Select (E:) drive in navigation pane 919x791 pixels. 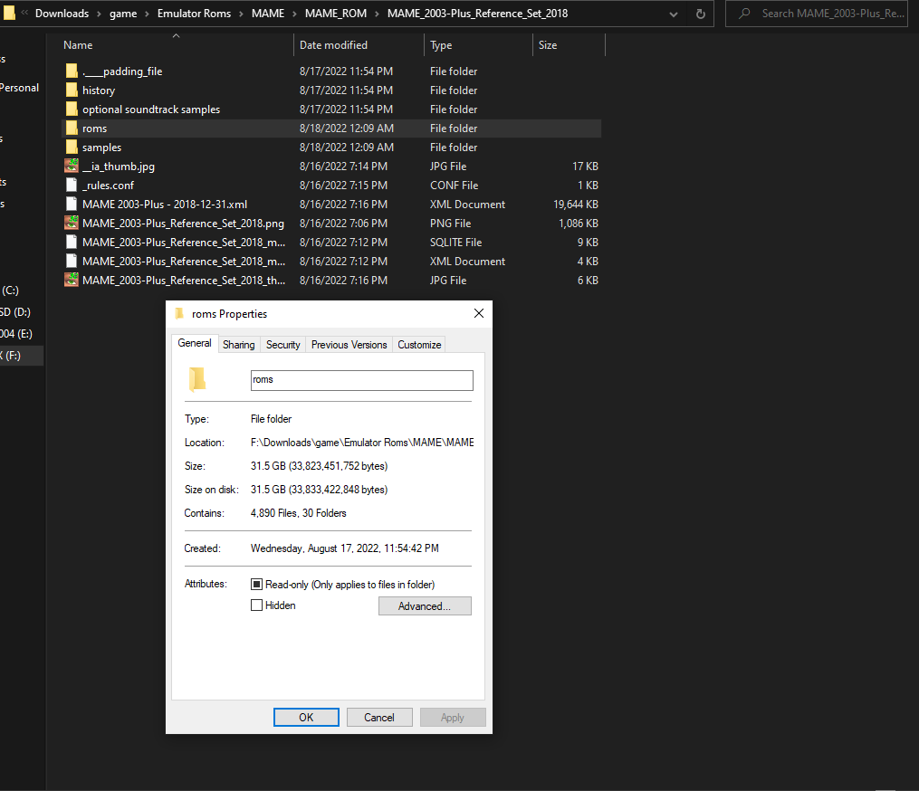pyautogui.click(x=16, y=334)
